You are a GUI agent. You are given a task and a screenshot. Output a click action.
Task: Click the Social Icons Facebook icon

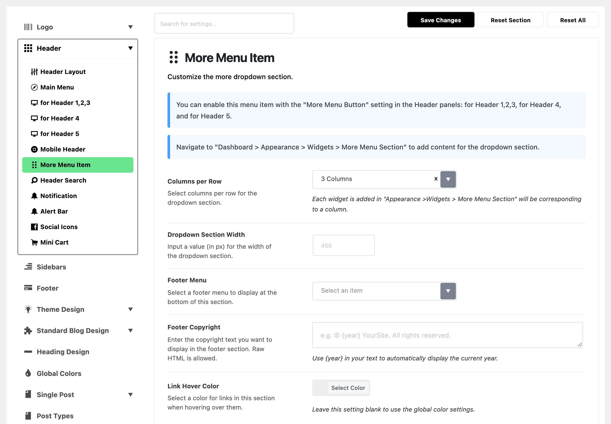click(34, 227)
